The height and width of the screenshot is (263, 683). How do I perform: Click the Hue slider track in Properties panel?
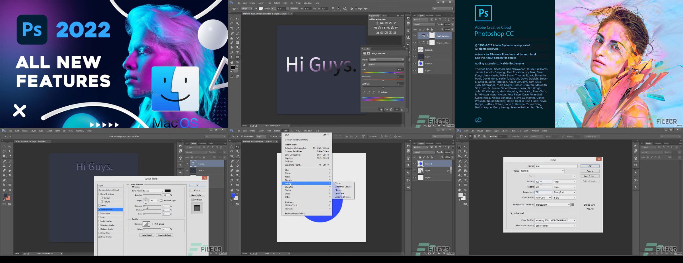[x=383, y=73]
